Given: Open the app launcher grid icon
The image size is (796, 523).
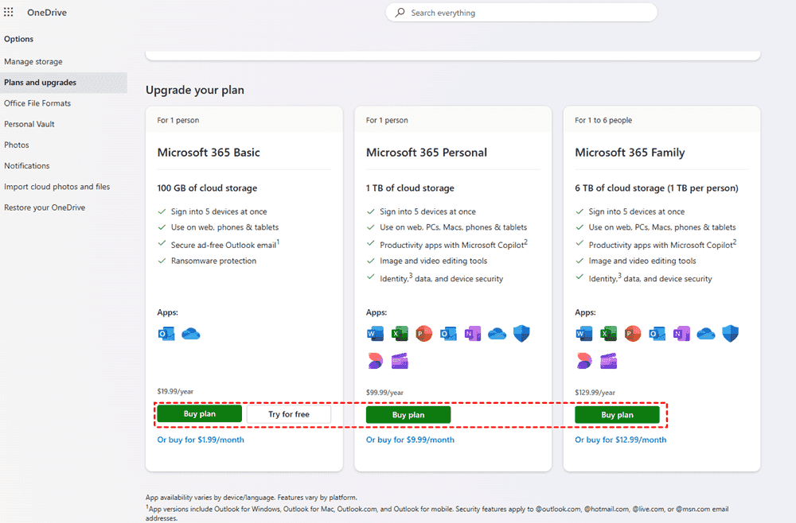Looking at the screenshot, I should coord(9,12).
